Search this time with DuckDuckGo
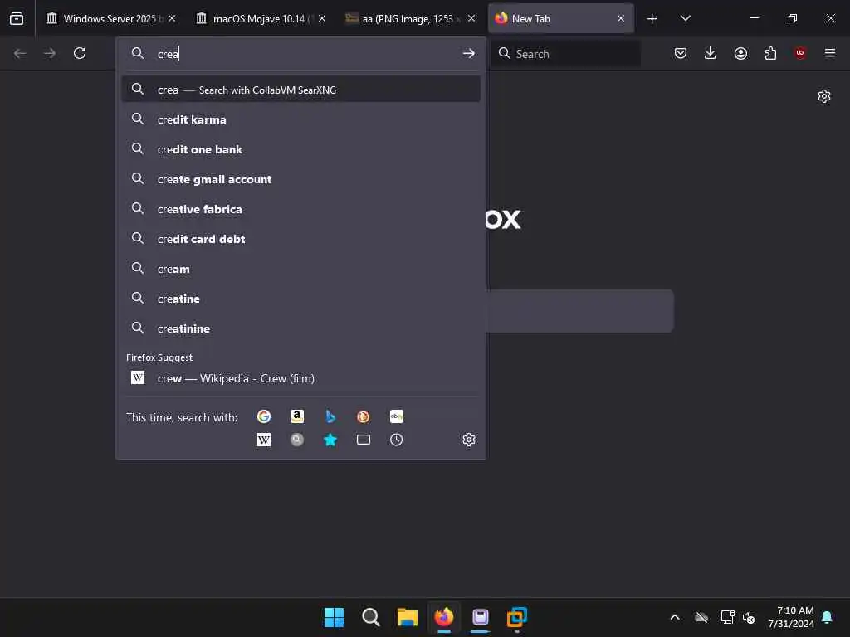This screenshot has height=637, width=850. click(364, 416)
